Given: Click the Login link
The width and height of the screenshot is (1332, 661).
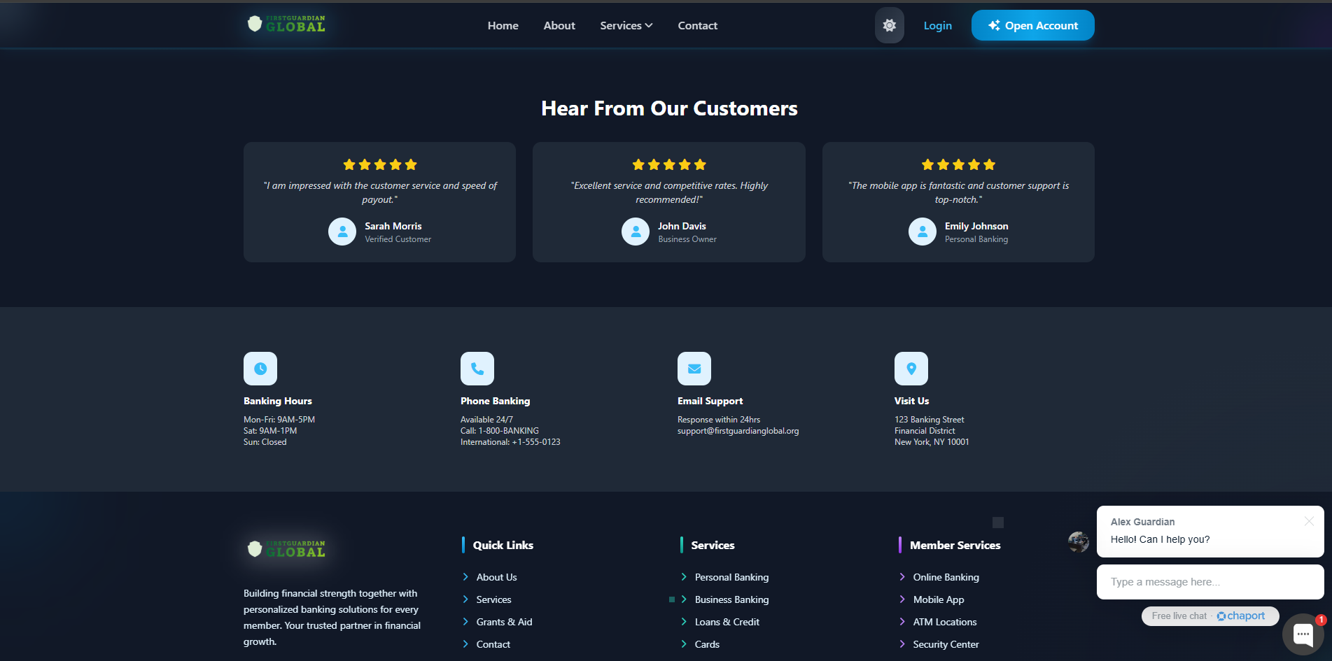Looking at the screenshot, I should click(937, 25).
